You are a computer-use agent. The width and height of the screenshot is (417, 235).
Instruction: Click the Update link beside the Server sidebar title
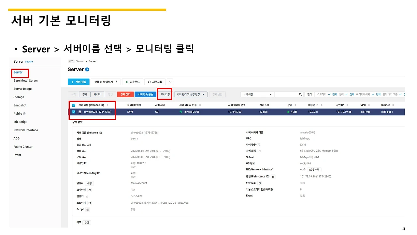[29, 62]
